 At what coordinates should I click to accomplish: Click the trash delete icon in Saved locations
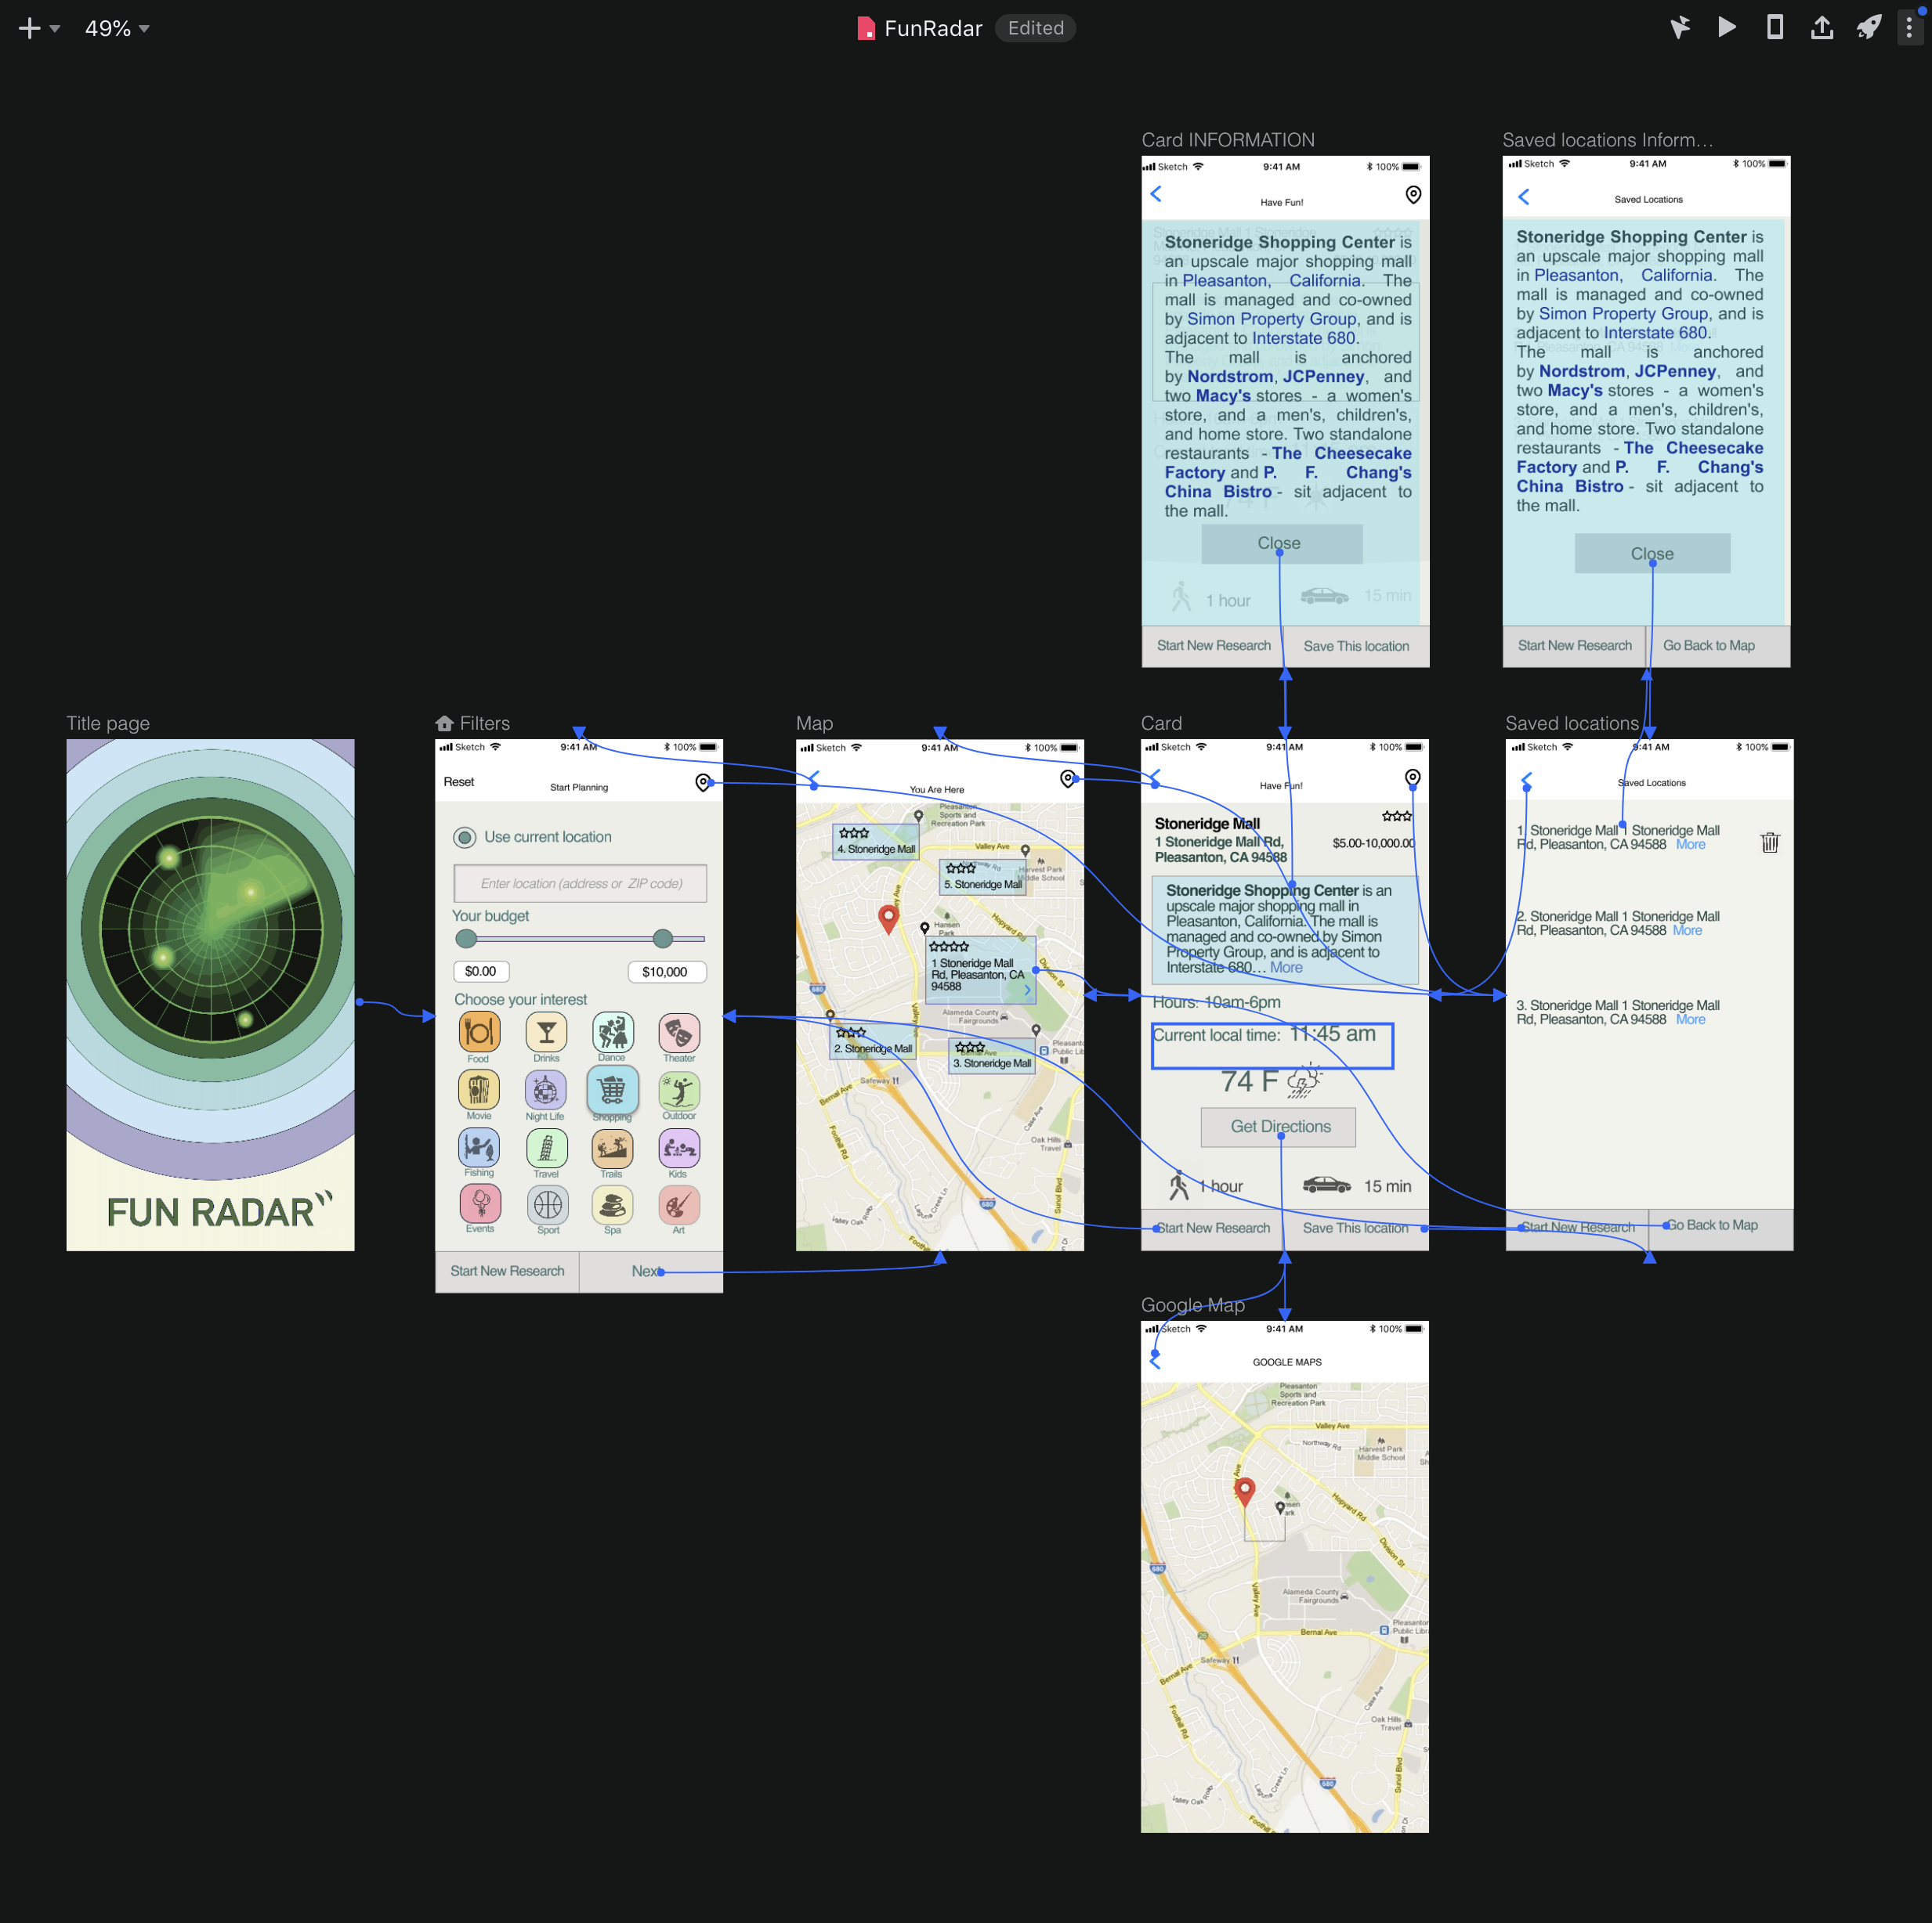[1769, 842]
